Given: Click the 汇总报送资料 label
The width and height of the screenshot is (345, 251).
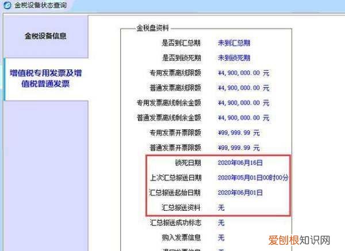Looking at the screenshot, I should 181,207.
